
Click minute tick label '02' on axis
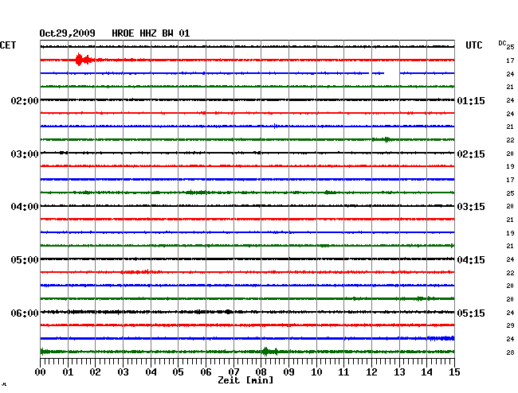coord(95,372)
